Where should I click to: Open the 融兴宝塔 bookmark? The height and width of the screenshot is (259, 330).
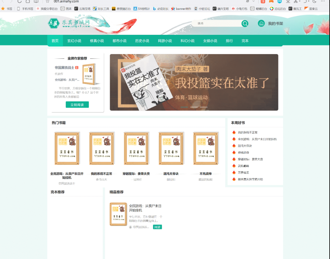[x=221, y=9]
